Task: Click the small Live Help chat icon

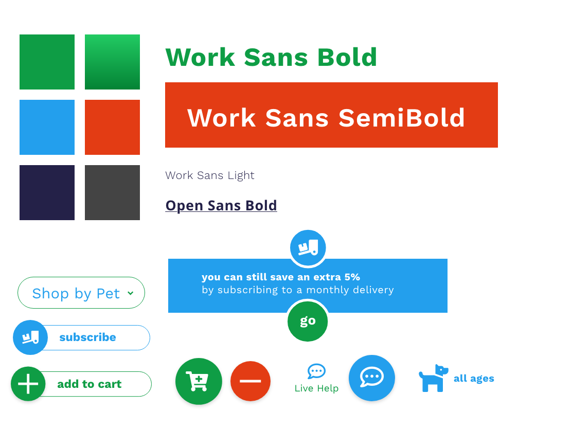Action: coord(316,371)
